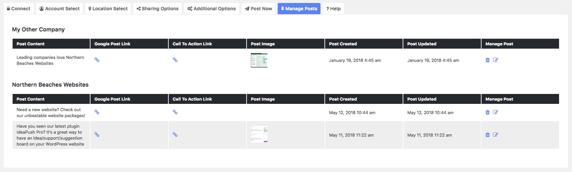Click the May 11, 2018 Post Updated date
Screen dimensions: 572x172
coord(429,135)
